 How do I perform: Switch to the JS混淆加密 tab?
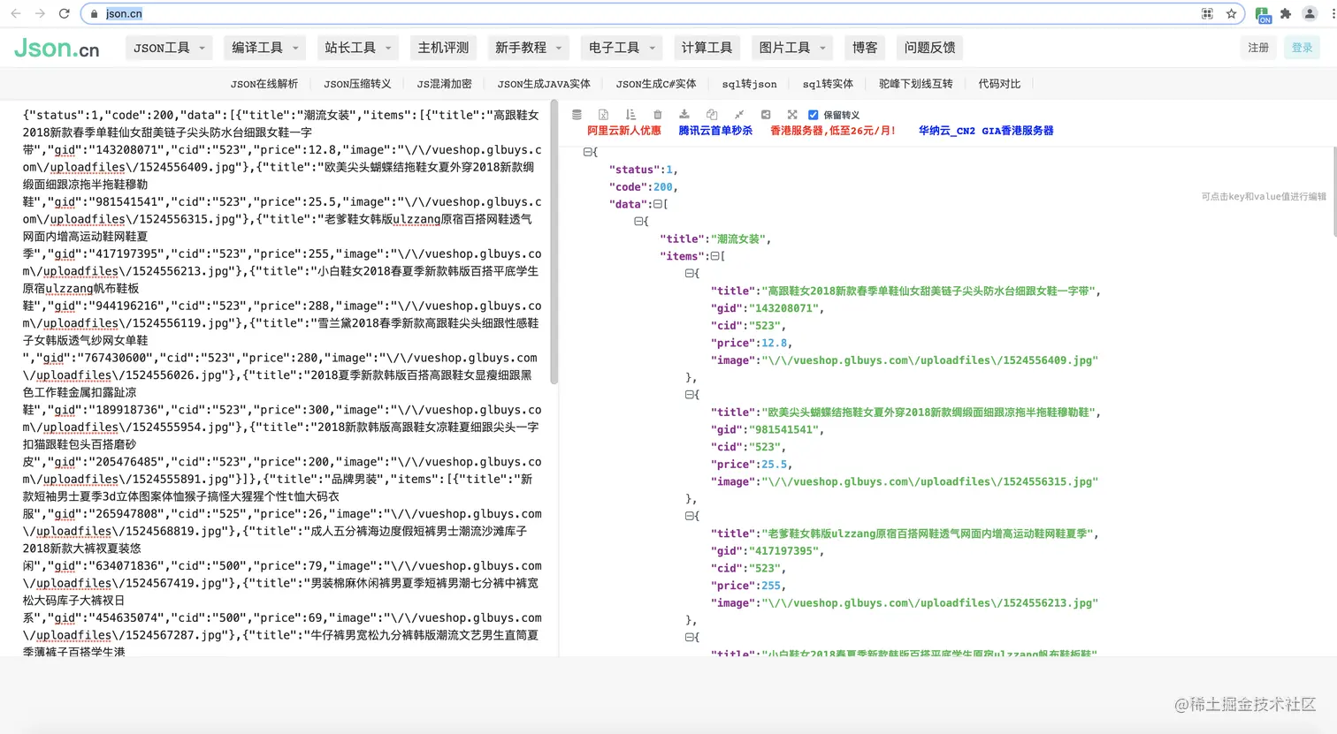pyautogui.click(x=445, y=84)
